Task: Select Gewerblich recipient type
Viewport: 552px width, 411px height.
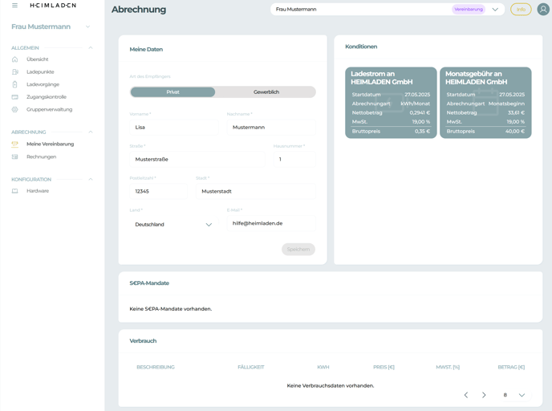Action: (266, 92)
